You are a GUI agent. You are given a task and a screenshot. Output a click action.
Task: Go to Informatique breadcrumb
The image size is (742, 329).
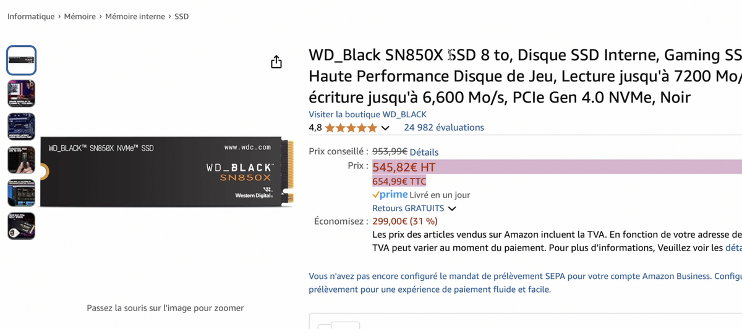(31, 17)
